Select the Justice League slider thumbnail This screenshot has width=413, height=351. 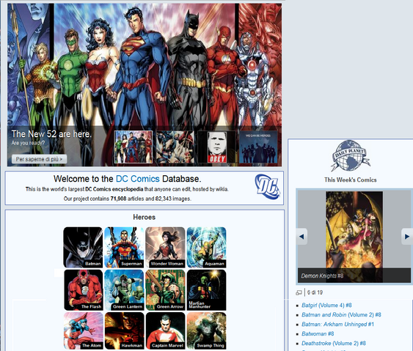(134, 147)
